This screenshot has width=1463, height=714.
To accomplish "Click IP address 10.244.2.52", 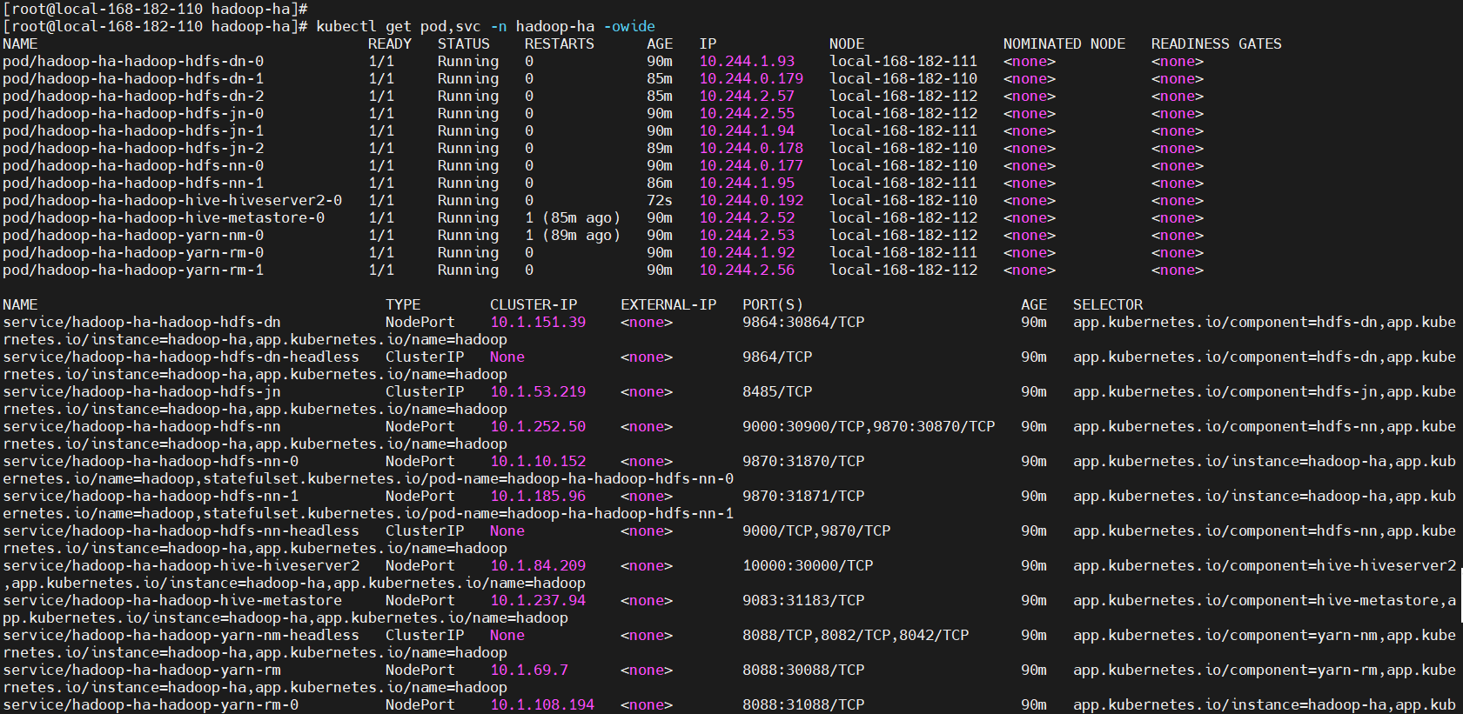I will click(747, 218).
